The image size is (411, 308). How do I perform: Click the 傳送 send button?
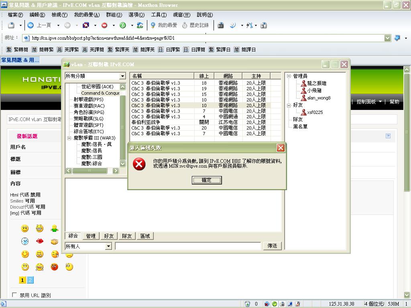coord(272,246)
